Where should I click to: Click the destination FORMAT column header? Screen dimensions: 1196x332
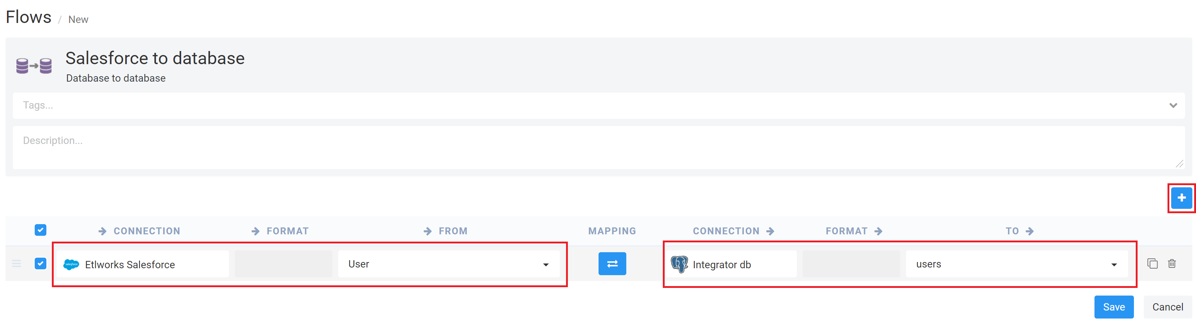(x=854, y=231)
